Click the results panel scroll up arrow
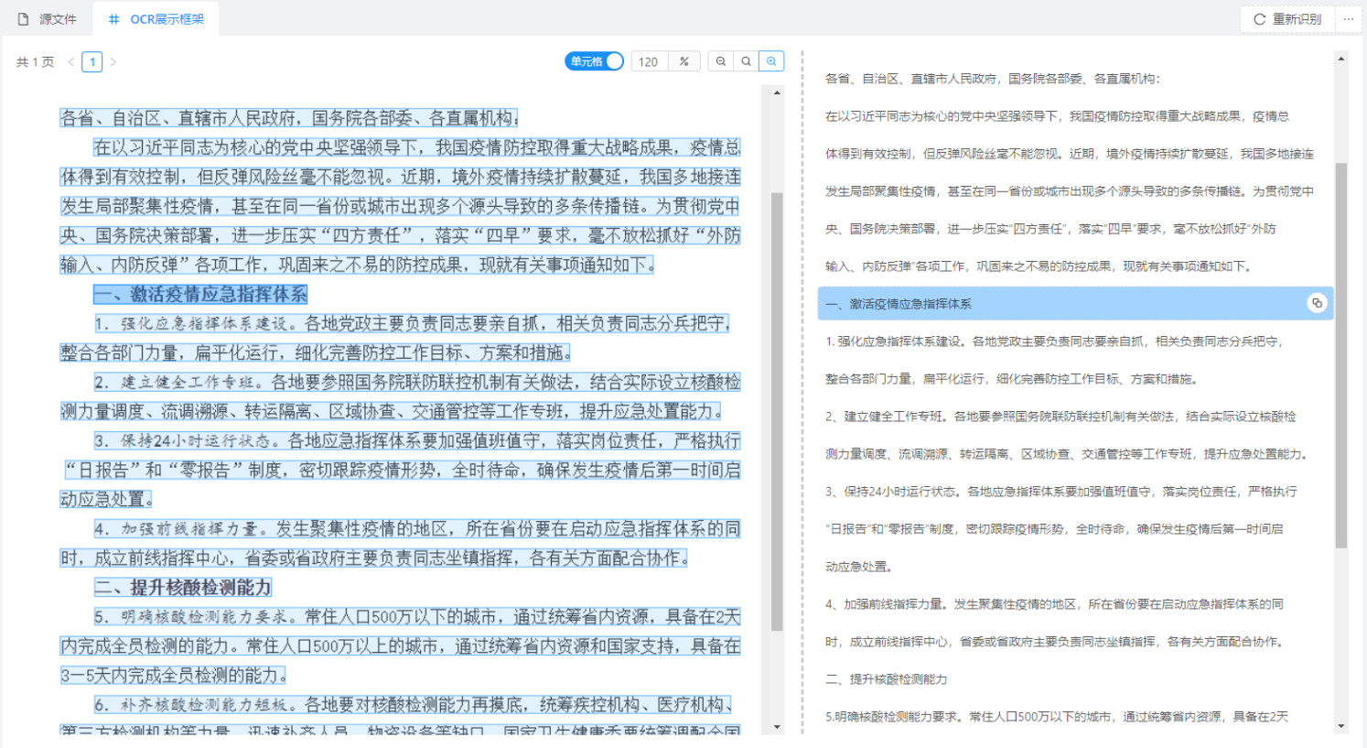The image size is (1367, 748). tap(1341, 59)
